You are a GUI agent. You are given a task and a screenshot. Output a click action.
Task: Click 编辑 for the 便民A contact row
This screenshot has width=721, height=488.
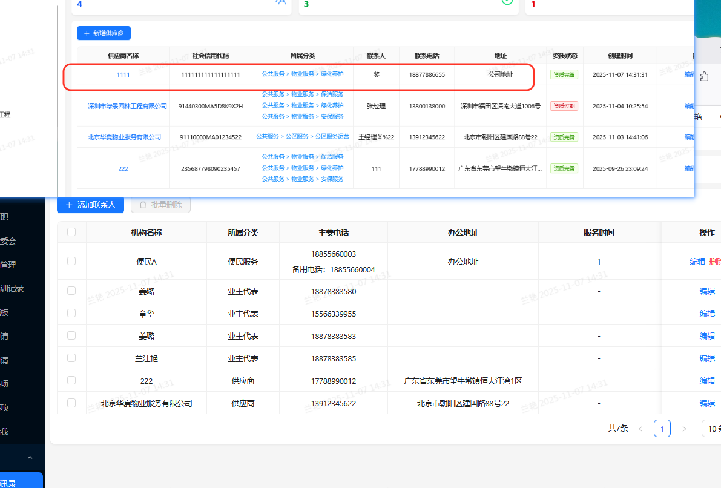click(697, 262)
